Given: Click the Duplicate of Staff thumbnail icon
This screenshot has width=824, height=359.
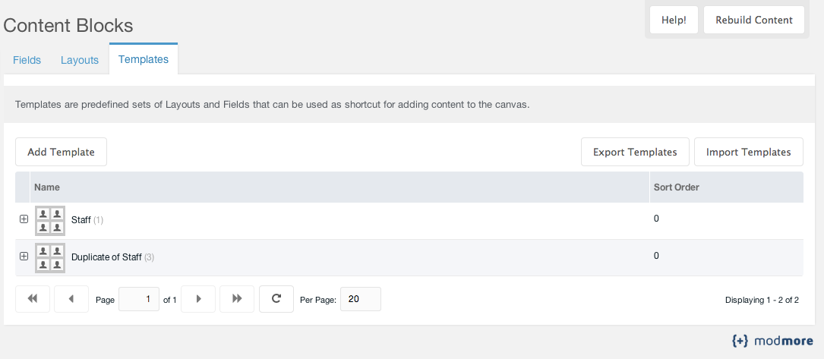Looking at the screenshot, I should 50,258.
